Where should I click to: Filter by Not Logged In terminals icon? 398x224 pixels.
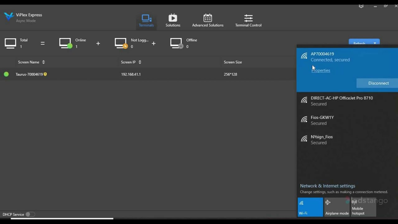click(121, 43)
